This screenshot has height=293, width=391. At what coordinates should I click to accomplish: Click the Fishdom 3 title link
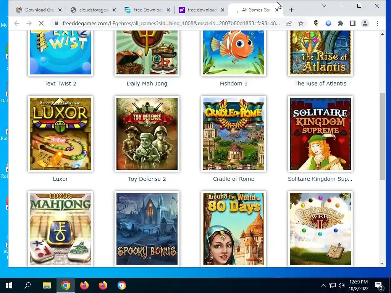tap(234, 84)
